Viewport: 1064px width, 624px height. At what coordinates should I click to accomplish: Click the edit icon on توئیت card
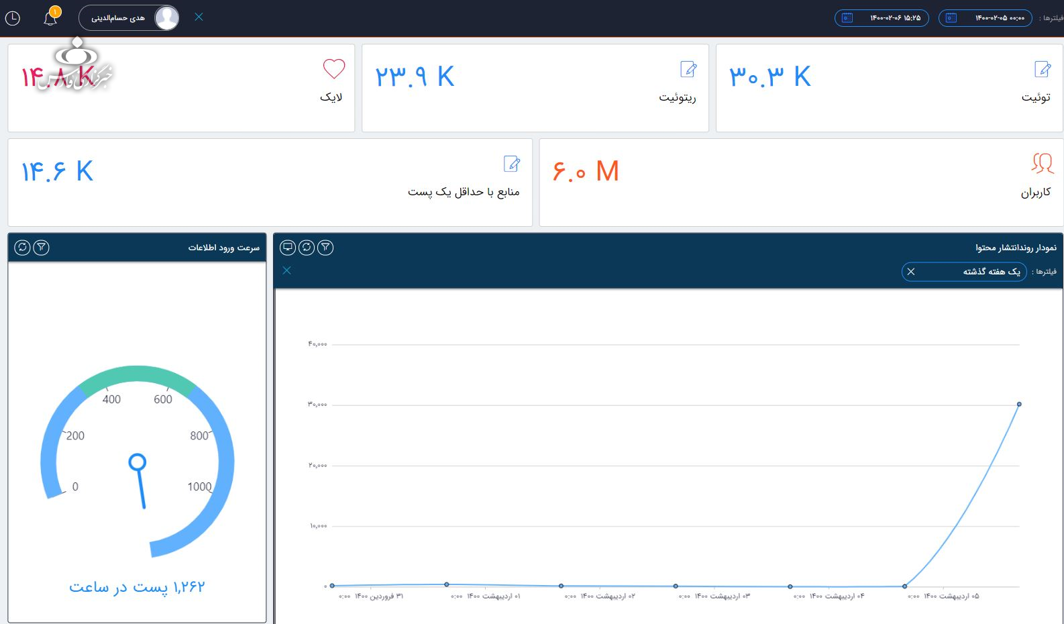click(1043, 68)
